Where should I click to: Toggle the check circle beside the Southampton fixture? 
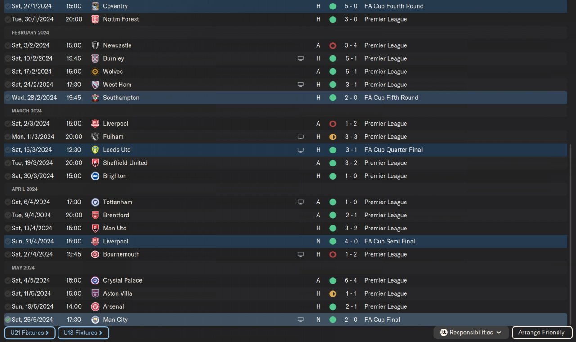[8, 98]
